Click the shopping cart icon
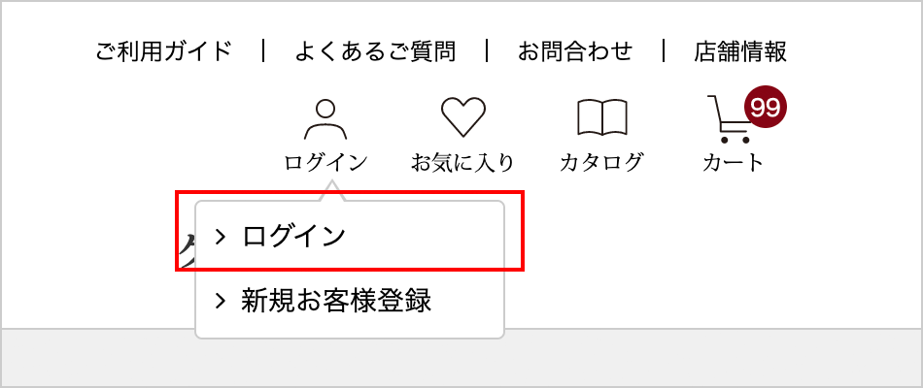 point(729,119)
